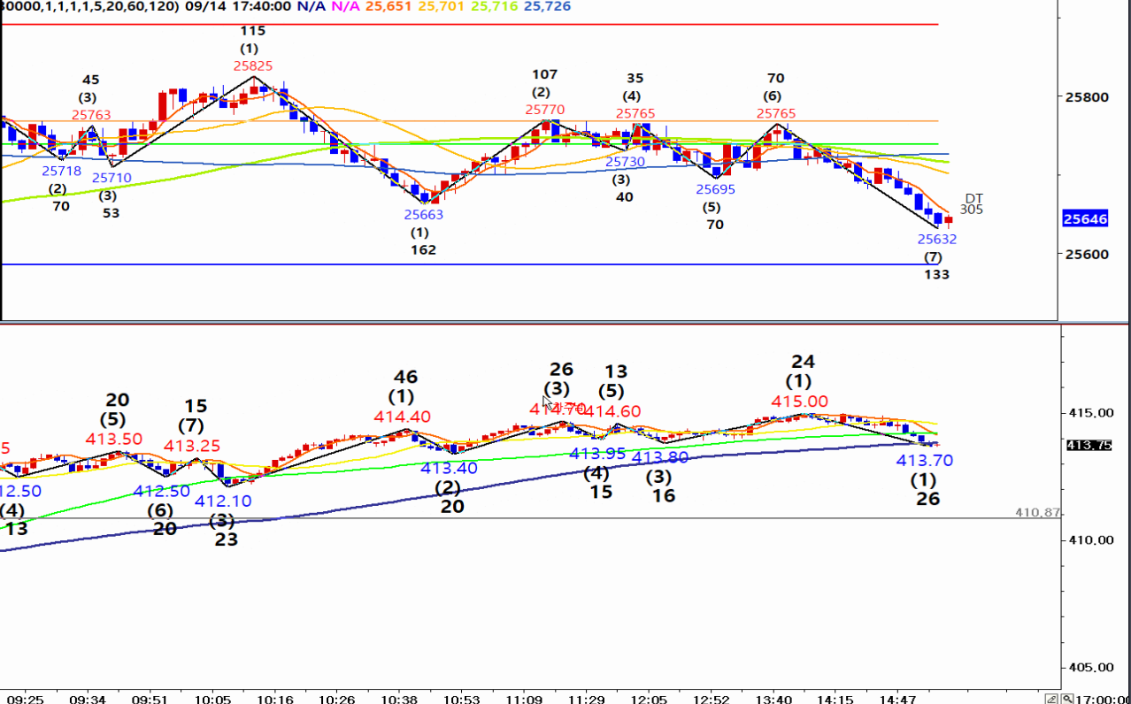Click the DT 305 annotation

972,204
